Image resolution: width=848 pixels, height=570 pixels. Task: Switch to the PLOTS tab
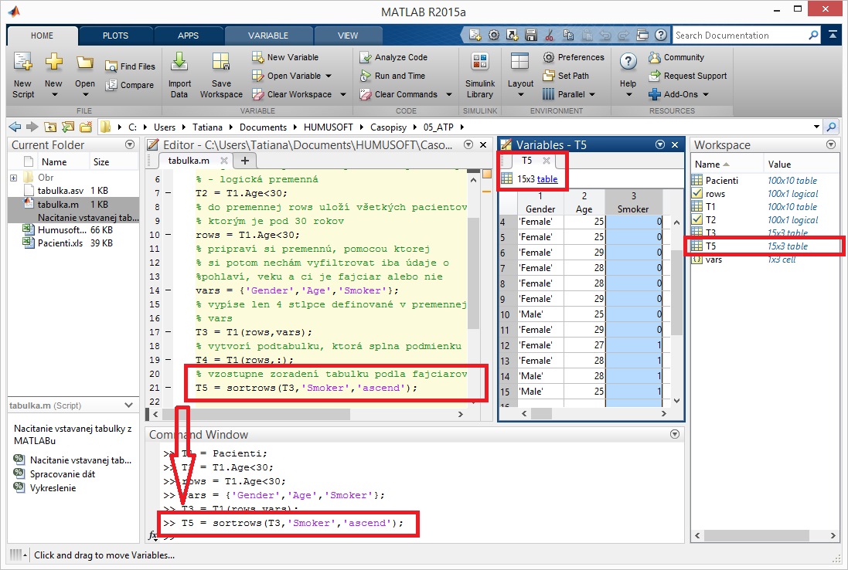pyautogui.click(x=116, y=36)
